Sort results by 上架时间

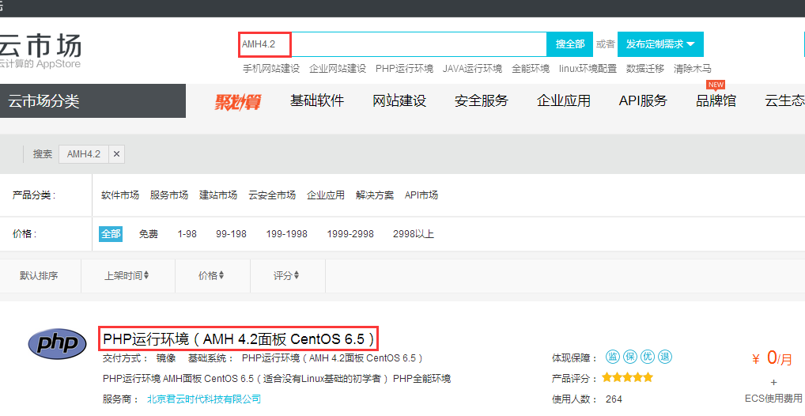click(x=127, y=276)
